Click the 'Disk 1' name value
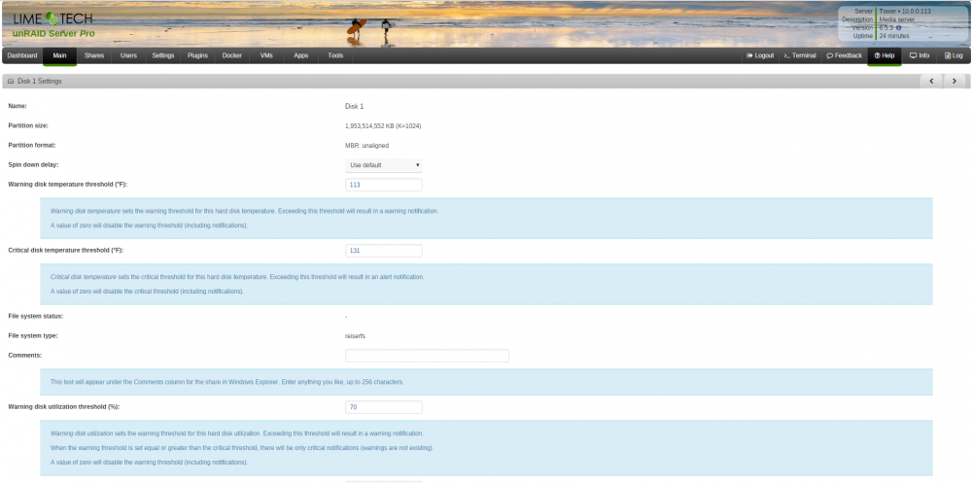The image size is (972, 483). [x=354, y=107]
